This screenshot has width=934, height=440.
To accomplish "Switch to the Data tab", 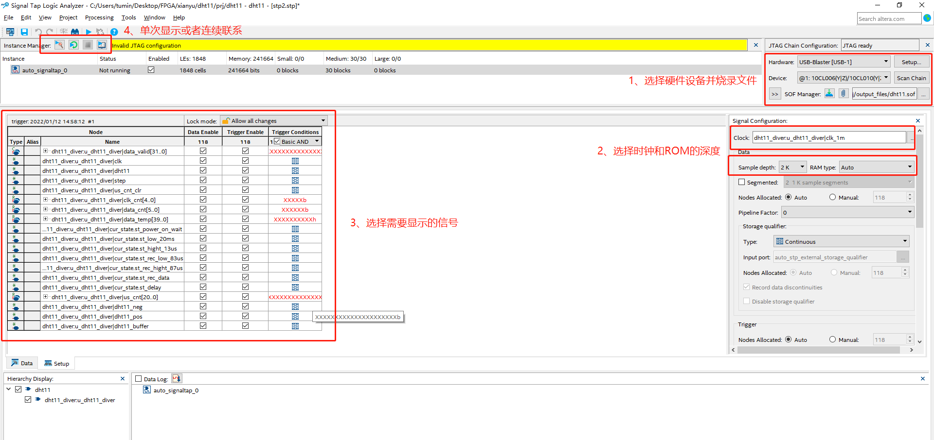I will (22, 363).
